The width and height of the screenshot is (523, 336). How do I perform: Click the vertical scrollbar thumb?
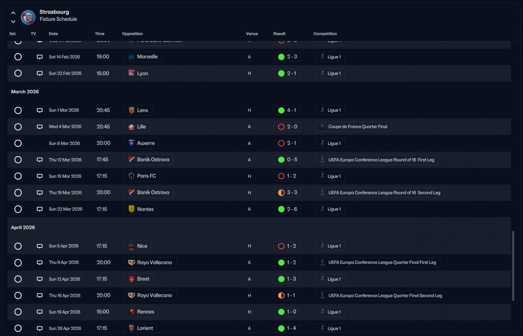tap(514, 266)
